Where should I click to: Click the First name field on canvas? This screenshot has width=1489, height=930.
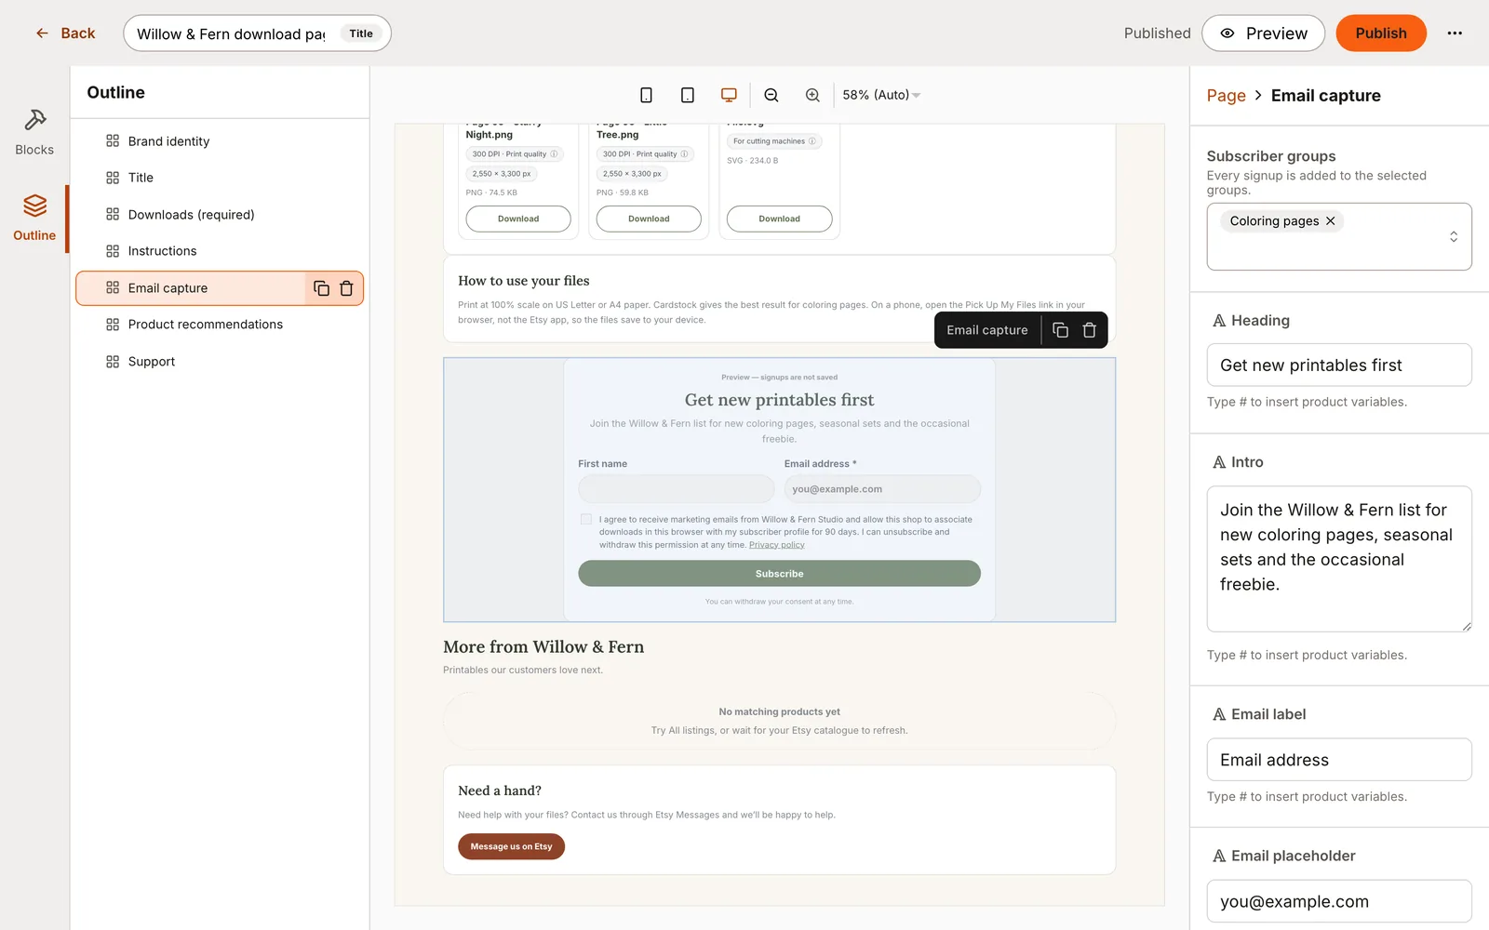point(676,489)
